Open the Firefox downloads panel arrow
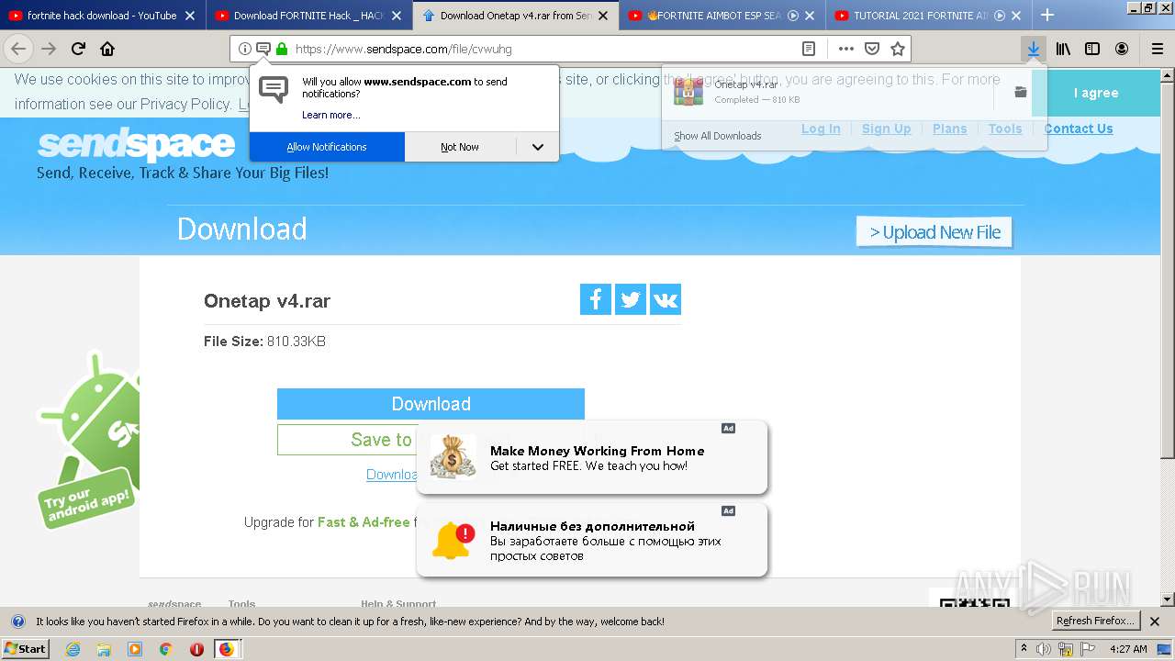This screenshot has height=661, width=1175. point(1034,49)
